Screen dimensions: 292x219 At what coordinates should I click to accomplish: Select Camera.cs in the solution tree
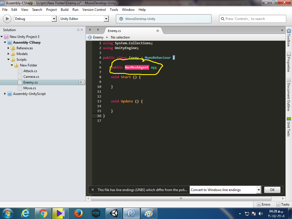(x=31, y=77)
